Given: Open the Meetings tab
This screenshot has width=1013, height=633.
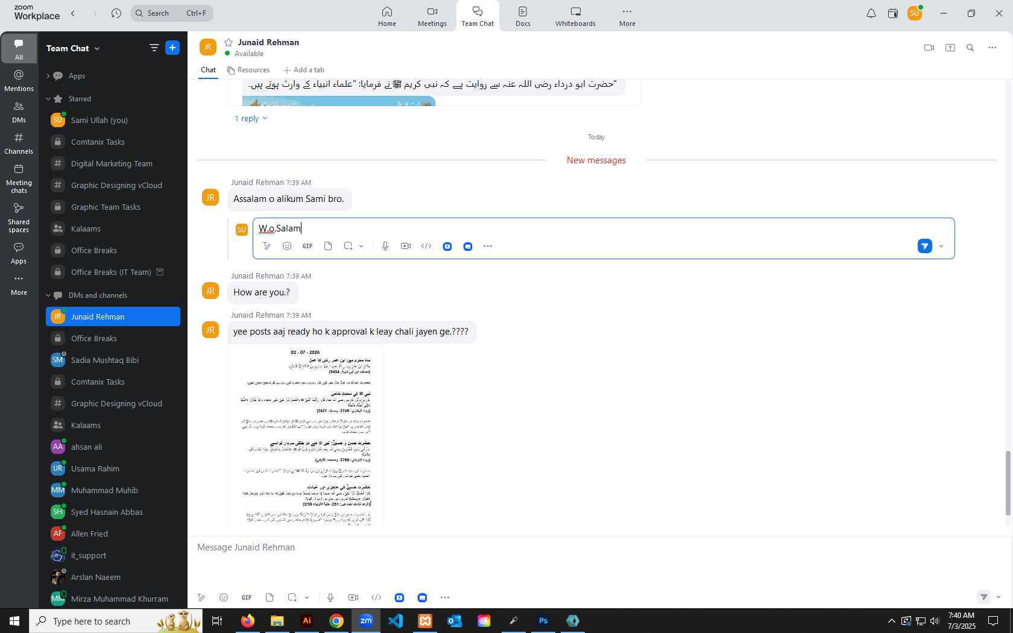Looking at the screenshot, I should point(432,16).
